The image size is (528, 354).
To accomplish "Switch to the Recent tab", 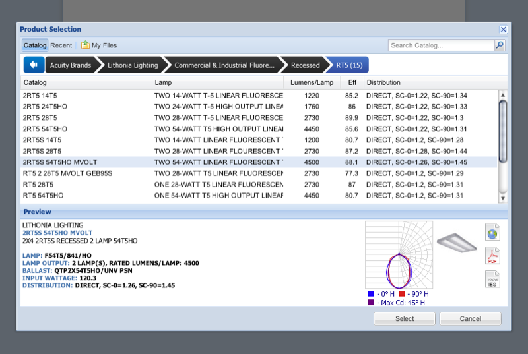I will coord(61,45).
